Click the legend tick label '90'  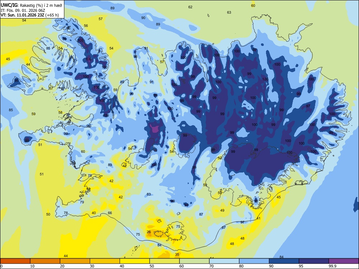[271, 266]
